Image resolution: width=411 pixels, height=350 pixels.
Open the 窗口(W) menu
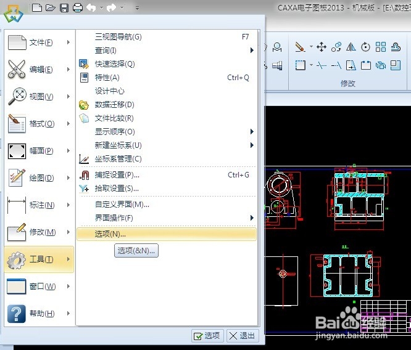(39, 287)
